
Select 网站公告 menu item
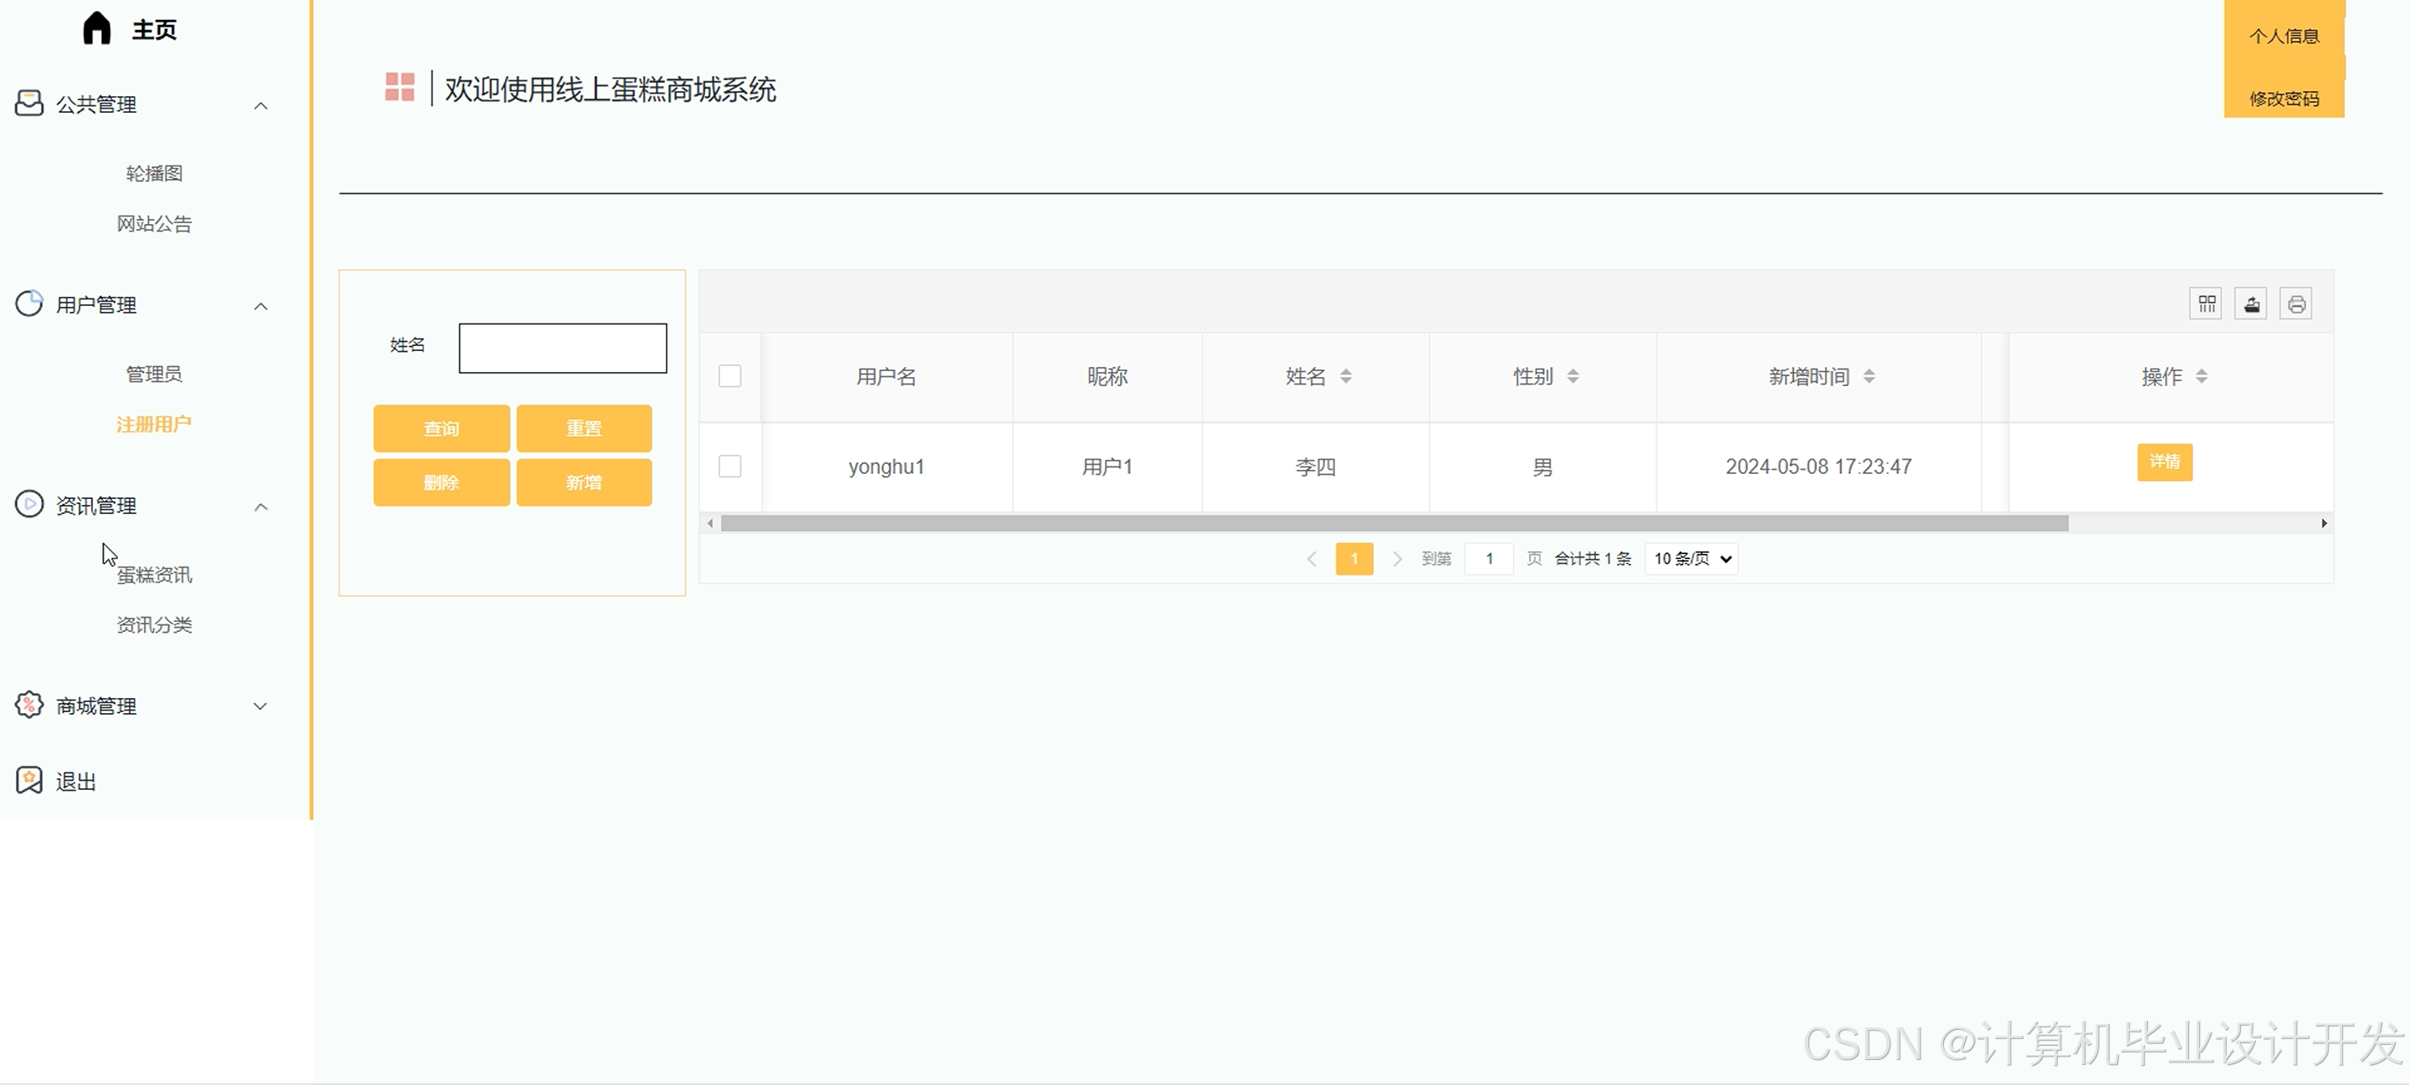[x=154, y=223]
